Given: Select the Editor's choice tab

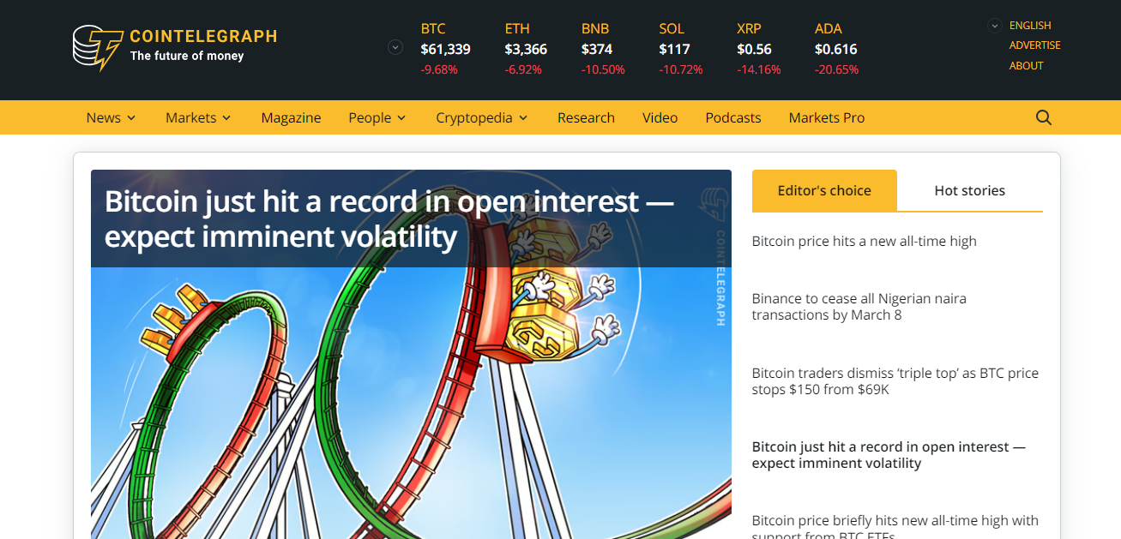Looking at the screenshot, I should pyautogui.click(x=824, y=190).
